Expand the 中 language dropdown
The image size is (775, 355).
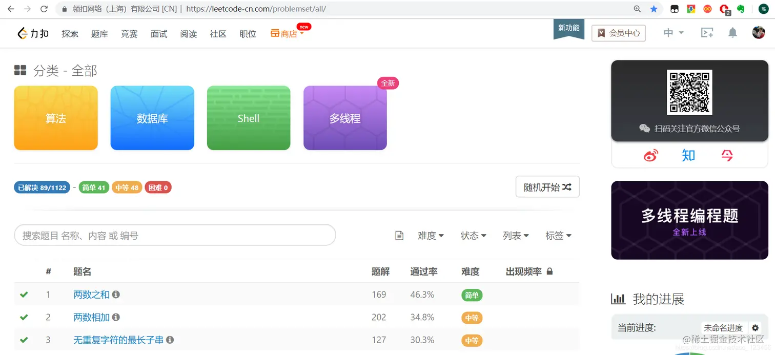click(672, 32)
